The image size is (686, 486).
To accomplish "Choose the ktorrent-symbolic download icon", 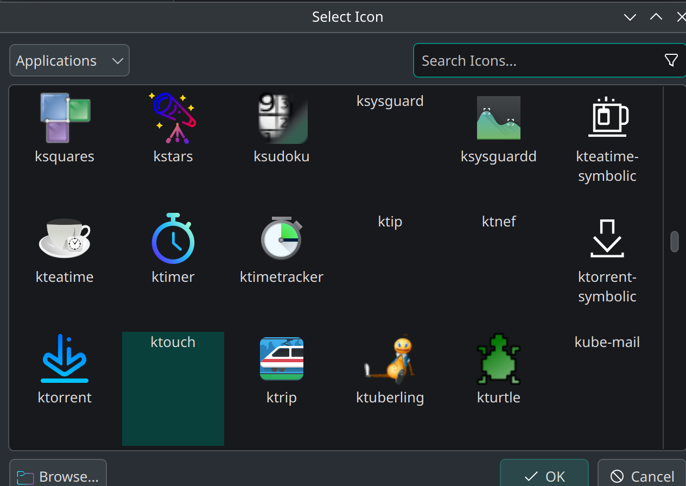I will [x=607, y=238].
